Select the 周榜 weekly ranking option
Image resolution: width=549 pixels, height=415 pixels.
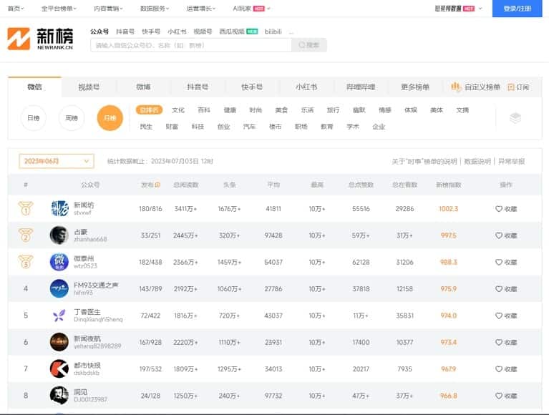[72, 118]
